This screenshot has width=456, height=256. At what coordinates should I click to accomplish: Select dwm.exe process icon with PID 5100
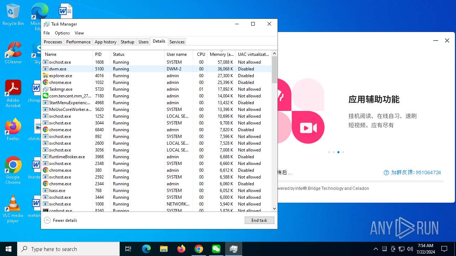click(46, 69)
